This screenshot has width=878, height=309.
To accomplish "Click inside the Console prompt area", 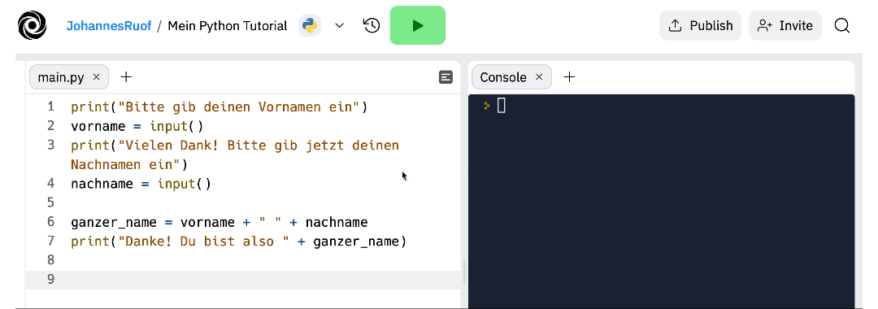I will 661,202.
